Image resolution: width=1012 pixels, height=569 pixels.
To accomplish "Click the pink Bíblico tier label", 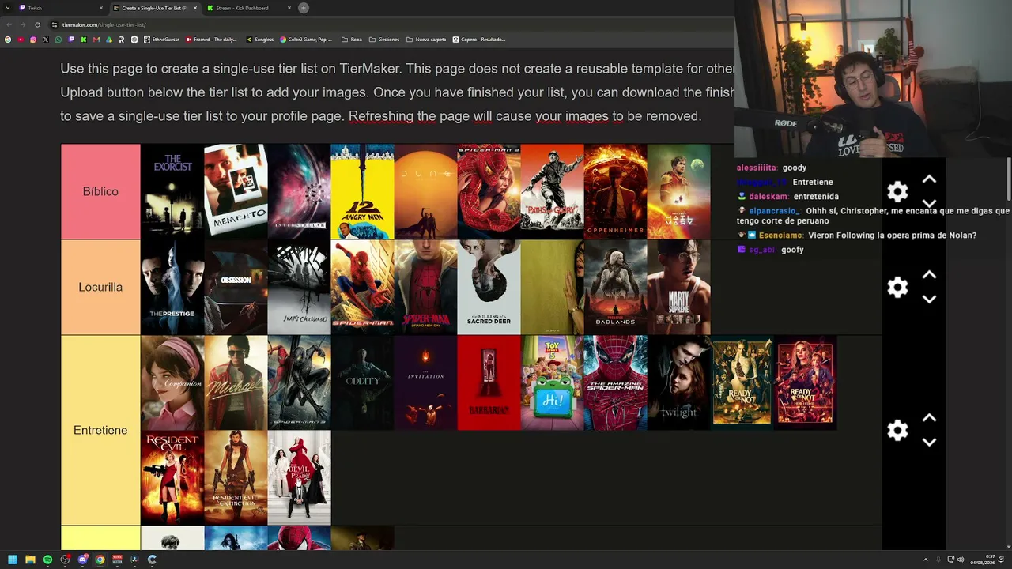I will coord(100,191).
